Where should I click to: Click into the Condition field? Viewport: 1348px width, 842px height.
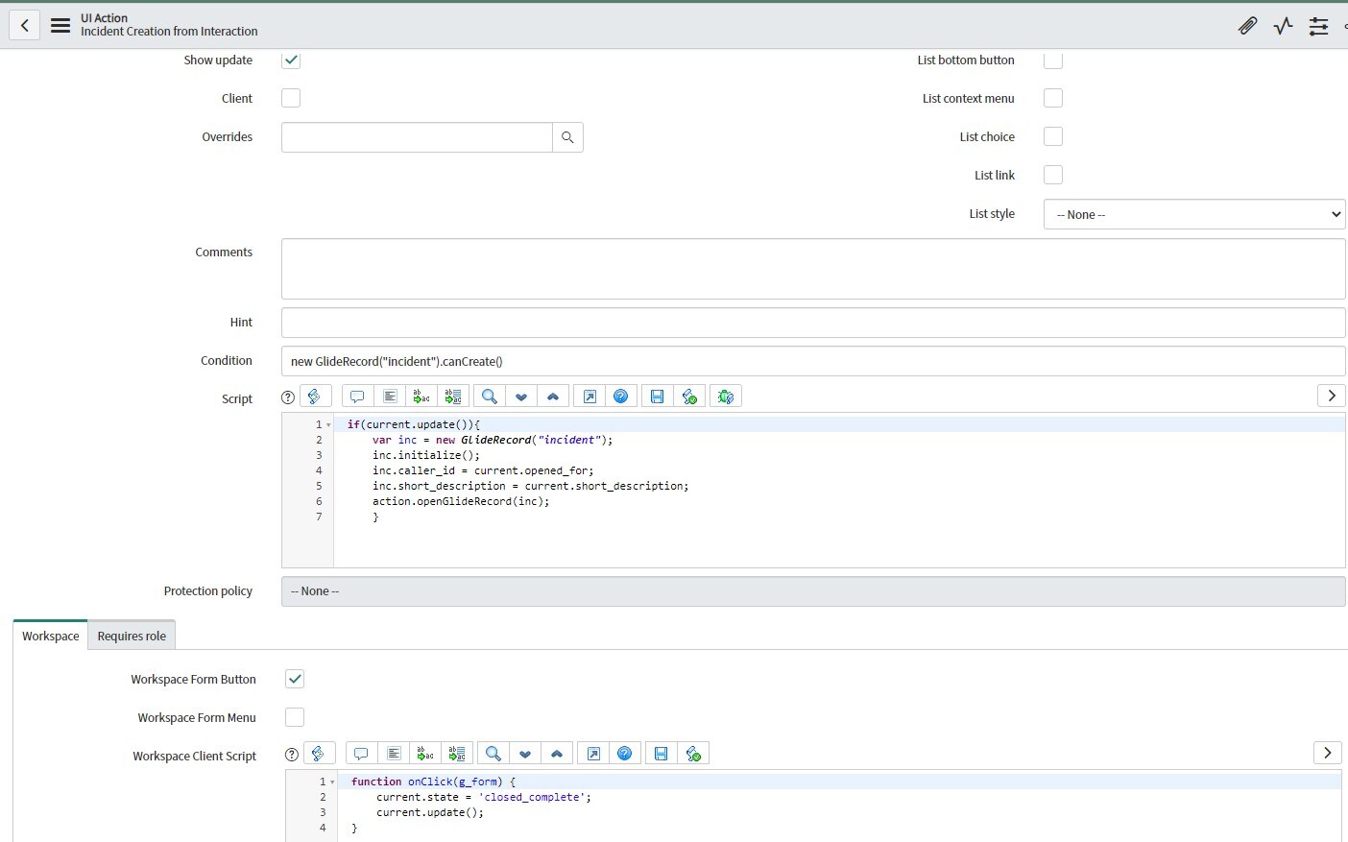(813, 361)
